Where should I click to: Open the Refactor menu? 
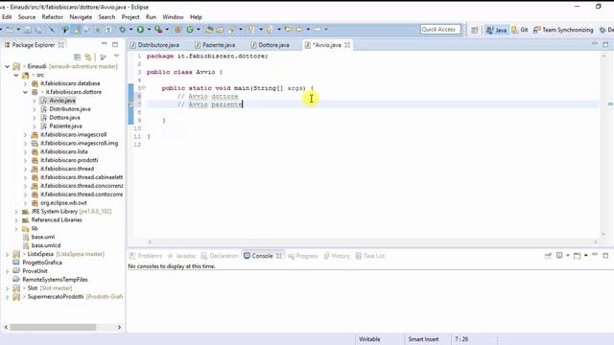[53, 17]
